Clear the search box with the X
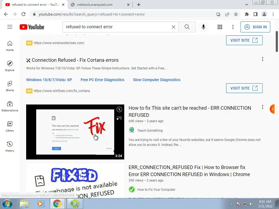Viewport: 279px width, 209px height. point(174,27)
